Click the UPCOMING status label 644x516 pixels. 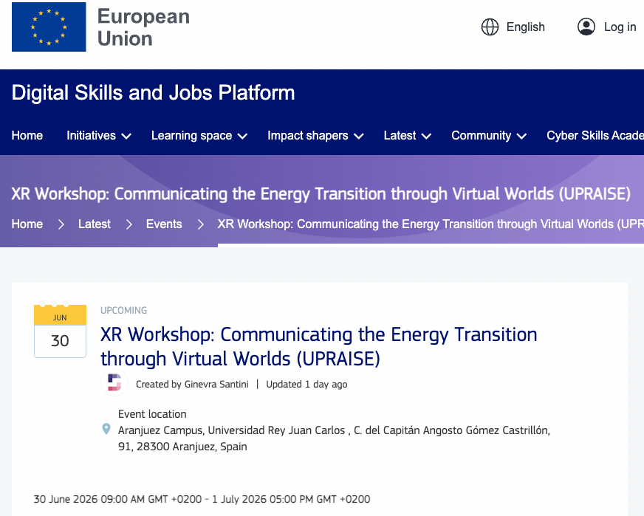[123, 310]
